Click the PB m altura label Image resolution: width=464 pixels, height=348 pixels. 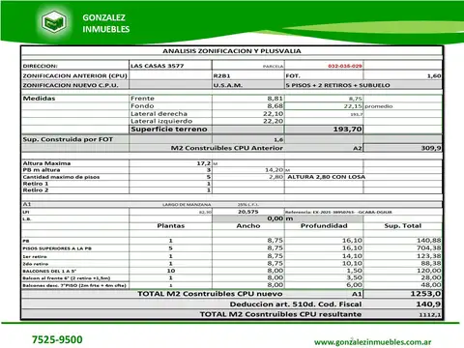click(x=42, y=170)
